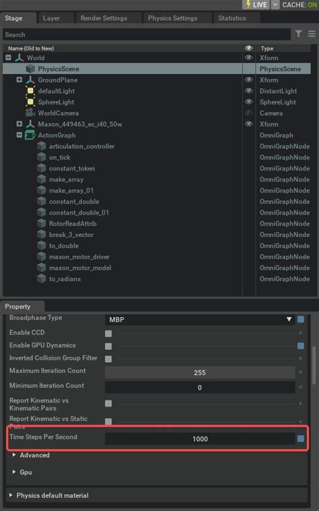Open the stage filter funnel icon

tap(298, 34)
